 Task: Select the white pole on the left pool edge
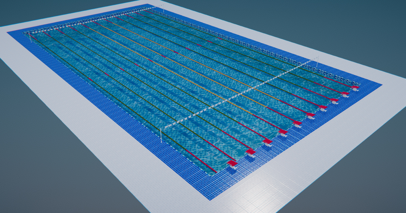pyautogui.click(x=161, y=134)
